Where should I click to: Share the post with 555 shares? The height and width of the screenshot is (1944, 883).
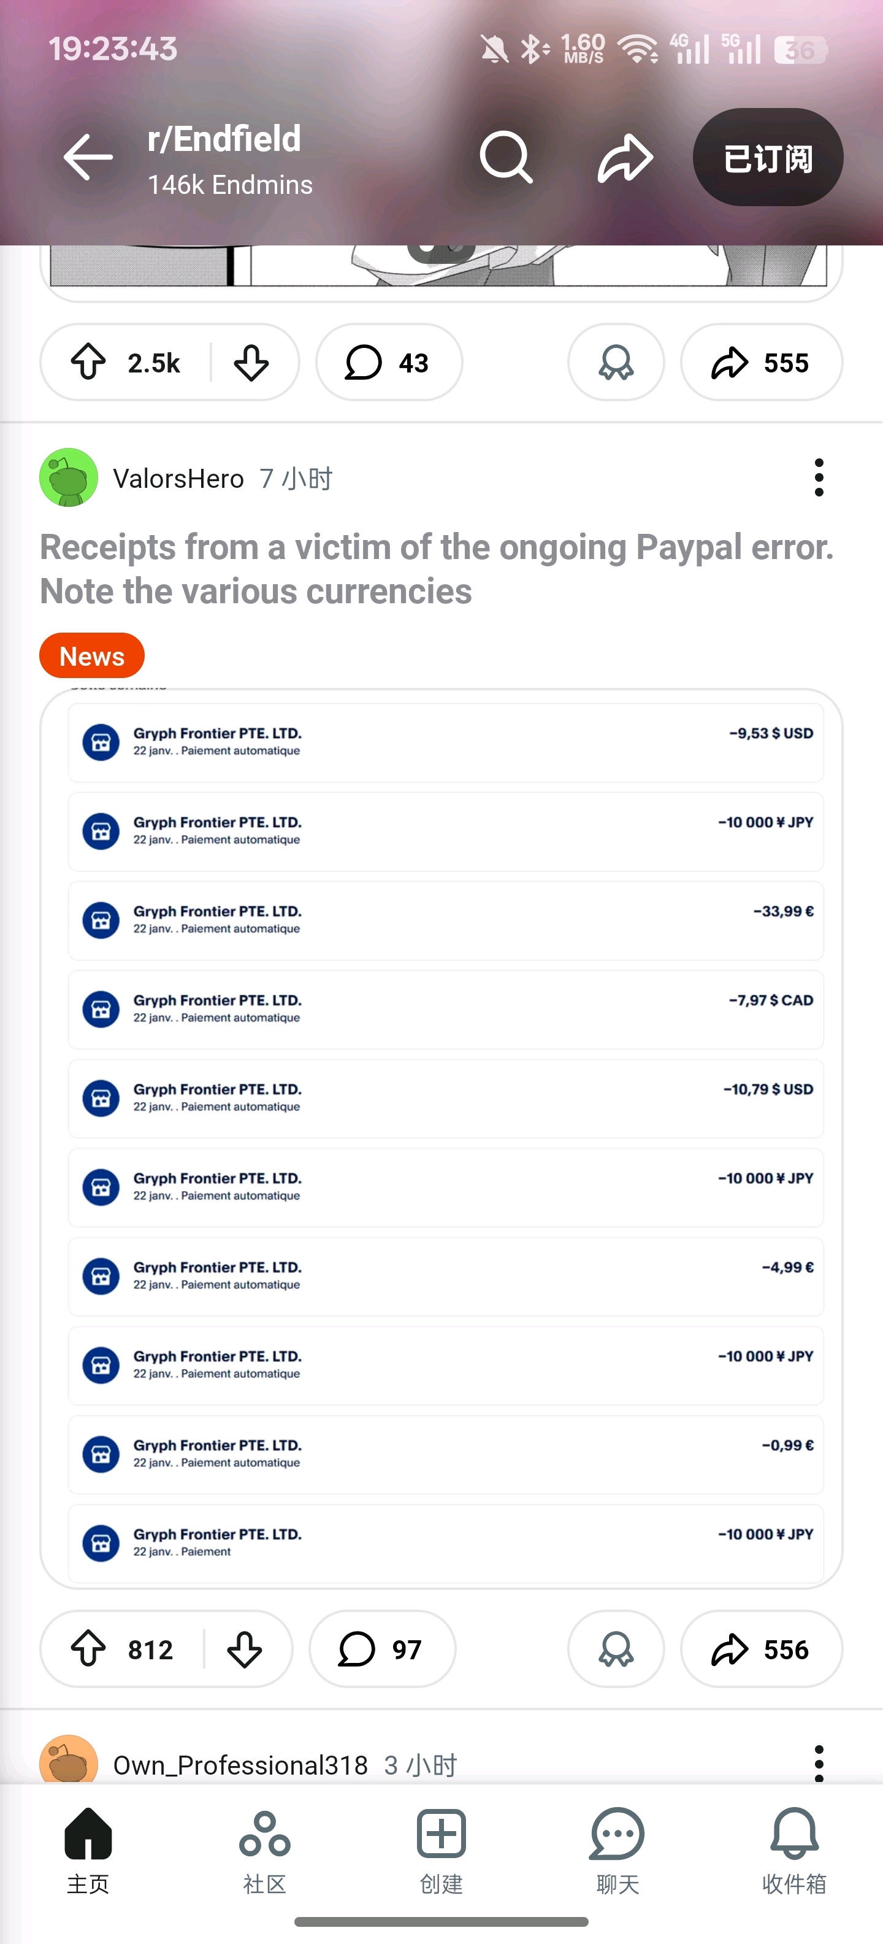click(761, 362)
